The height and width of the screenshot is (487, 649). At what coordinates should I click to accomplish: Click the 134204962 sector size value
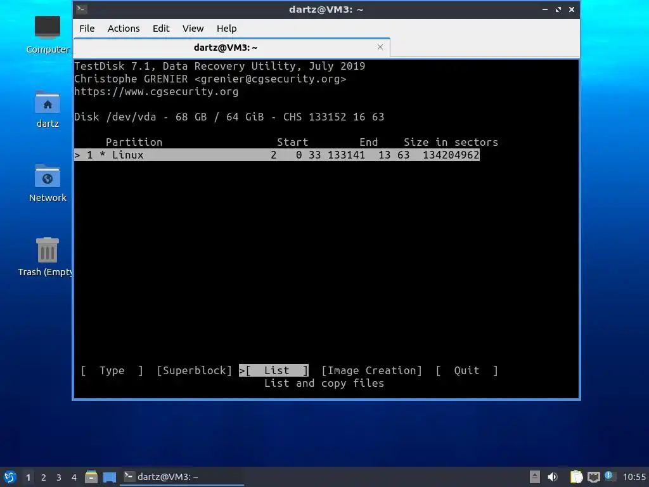pos(451,155)
